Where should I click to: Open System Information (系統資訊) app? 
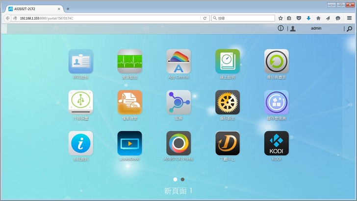coord(80,143)
